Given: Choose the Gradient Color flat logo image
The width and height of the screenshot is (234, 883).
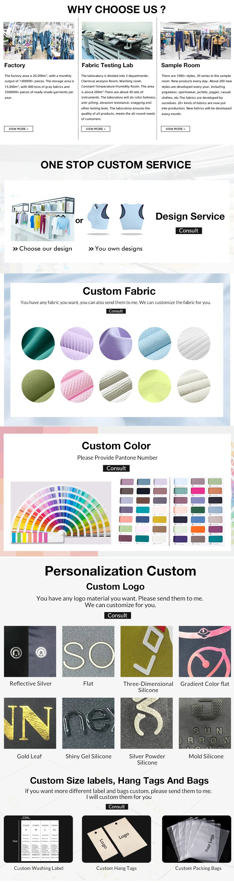Looking at the screenshot, I should coord(205,651).
